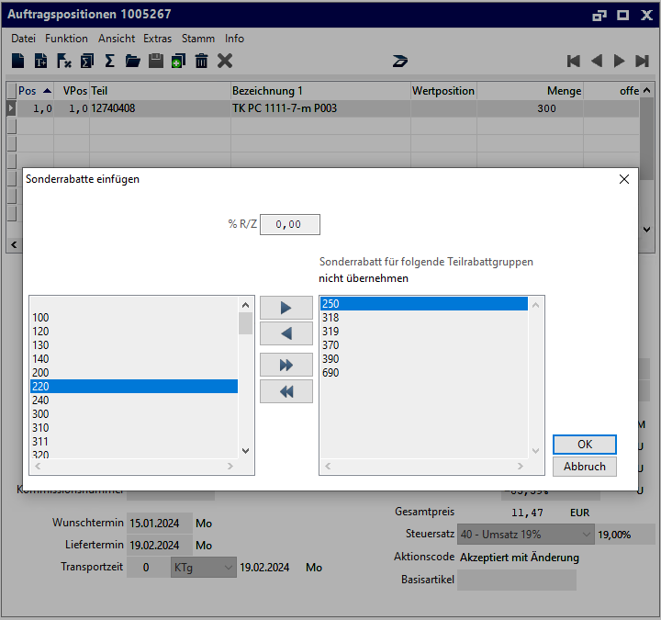This screenshot has height=620, width=661.
Task: Select 220 in the left group list
Action: coord(134,387)
